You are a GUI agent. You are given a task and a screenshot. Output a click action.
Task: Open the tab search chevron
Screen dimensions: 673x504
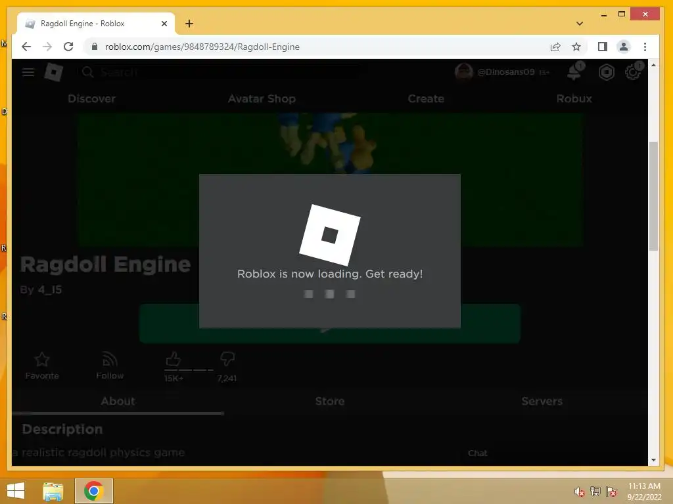[580, 24]
